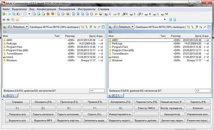
Task: Open the history clock icon
Action: point(13,20)
